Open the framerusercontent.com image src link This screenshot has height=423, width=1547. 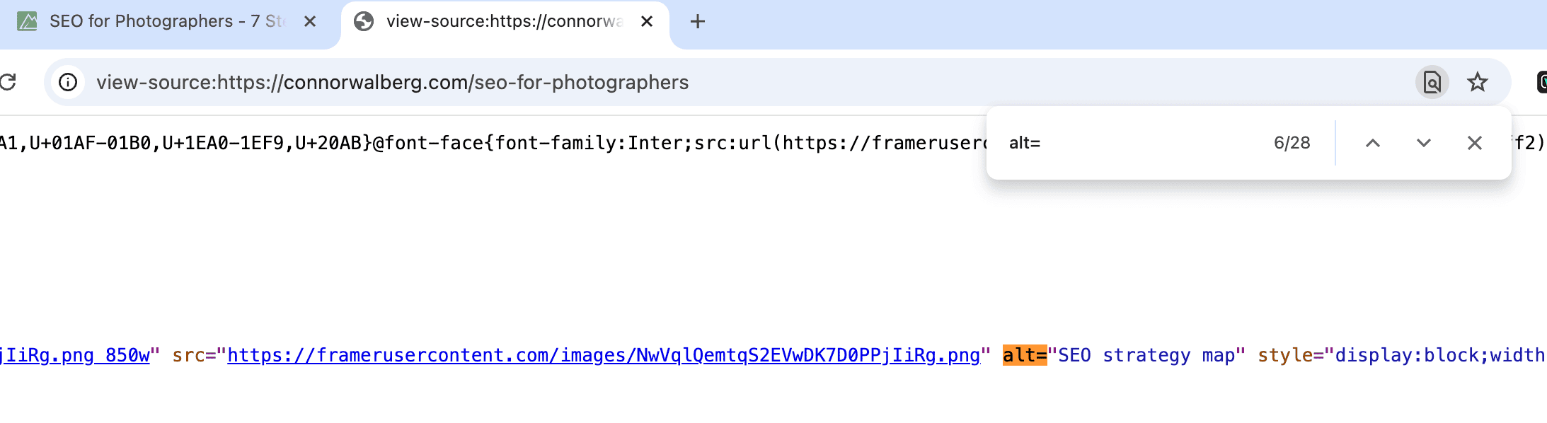click(x=604, y=355)
